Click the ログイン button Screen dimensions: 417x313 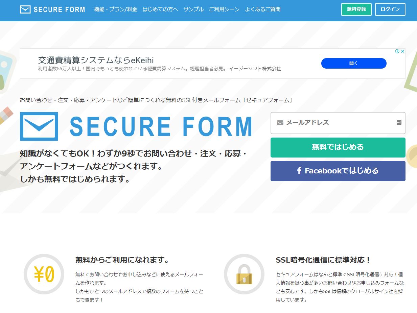click(x=390, y=9)
